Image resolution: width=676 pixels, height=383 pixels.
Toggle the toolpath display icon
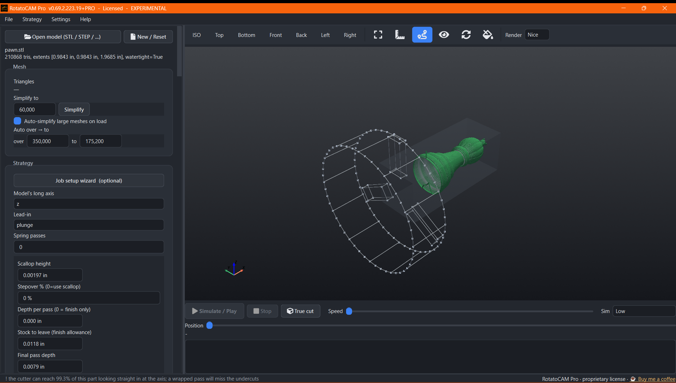pos(422,35)
